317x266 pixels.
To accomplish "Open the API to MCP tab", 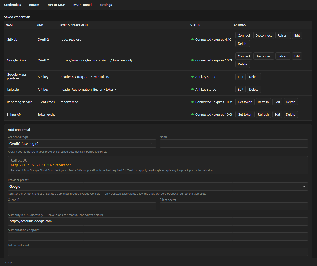I will [x=56, y=5].
